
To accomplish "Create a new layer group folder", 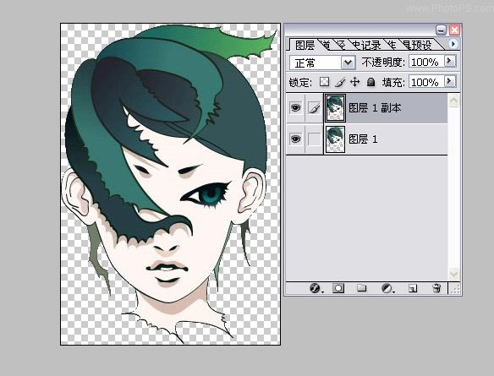I will (x=362, y=288).
